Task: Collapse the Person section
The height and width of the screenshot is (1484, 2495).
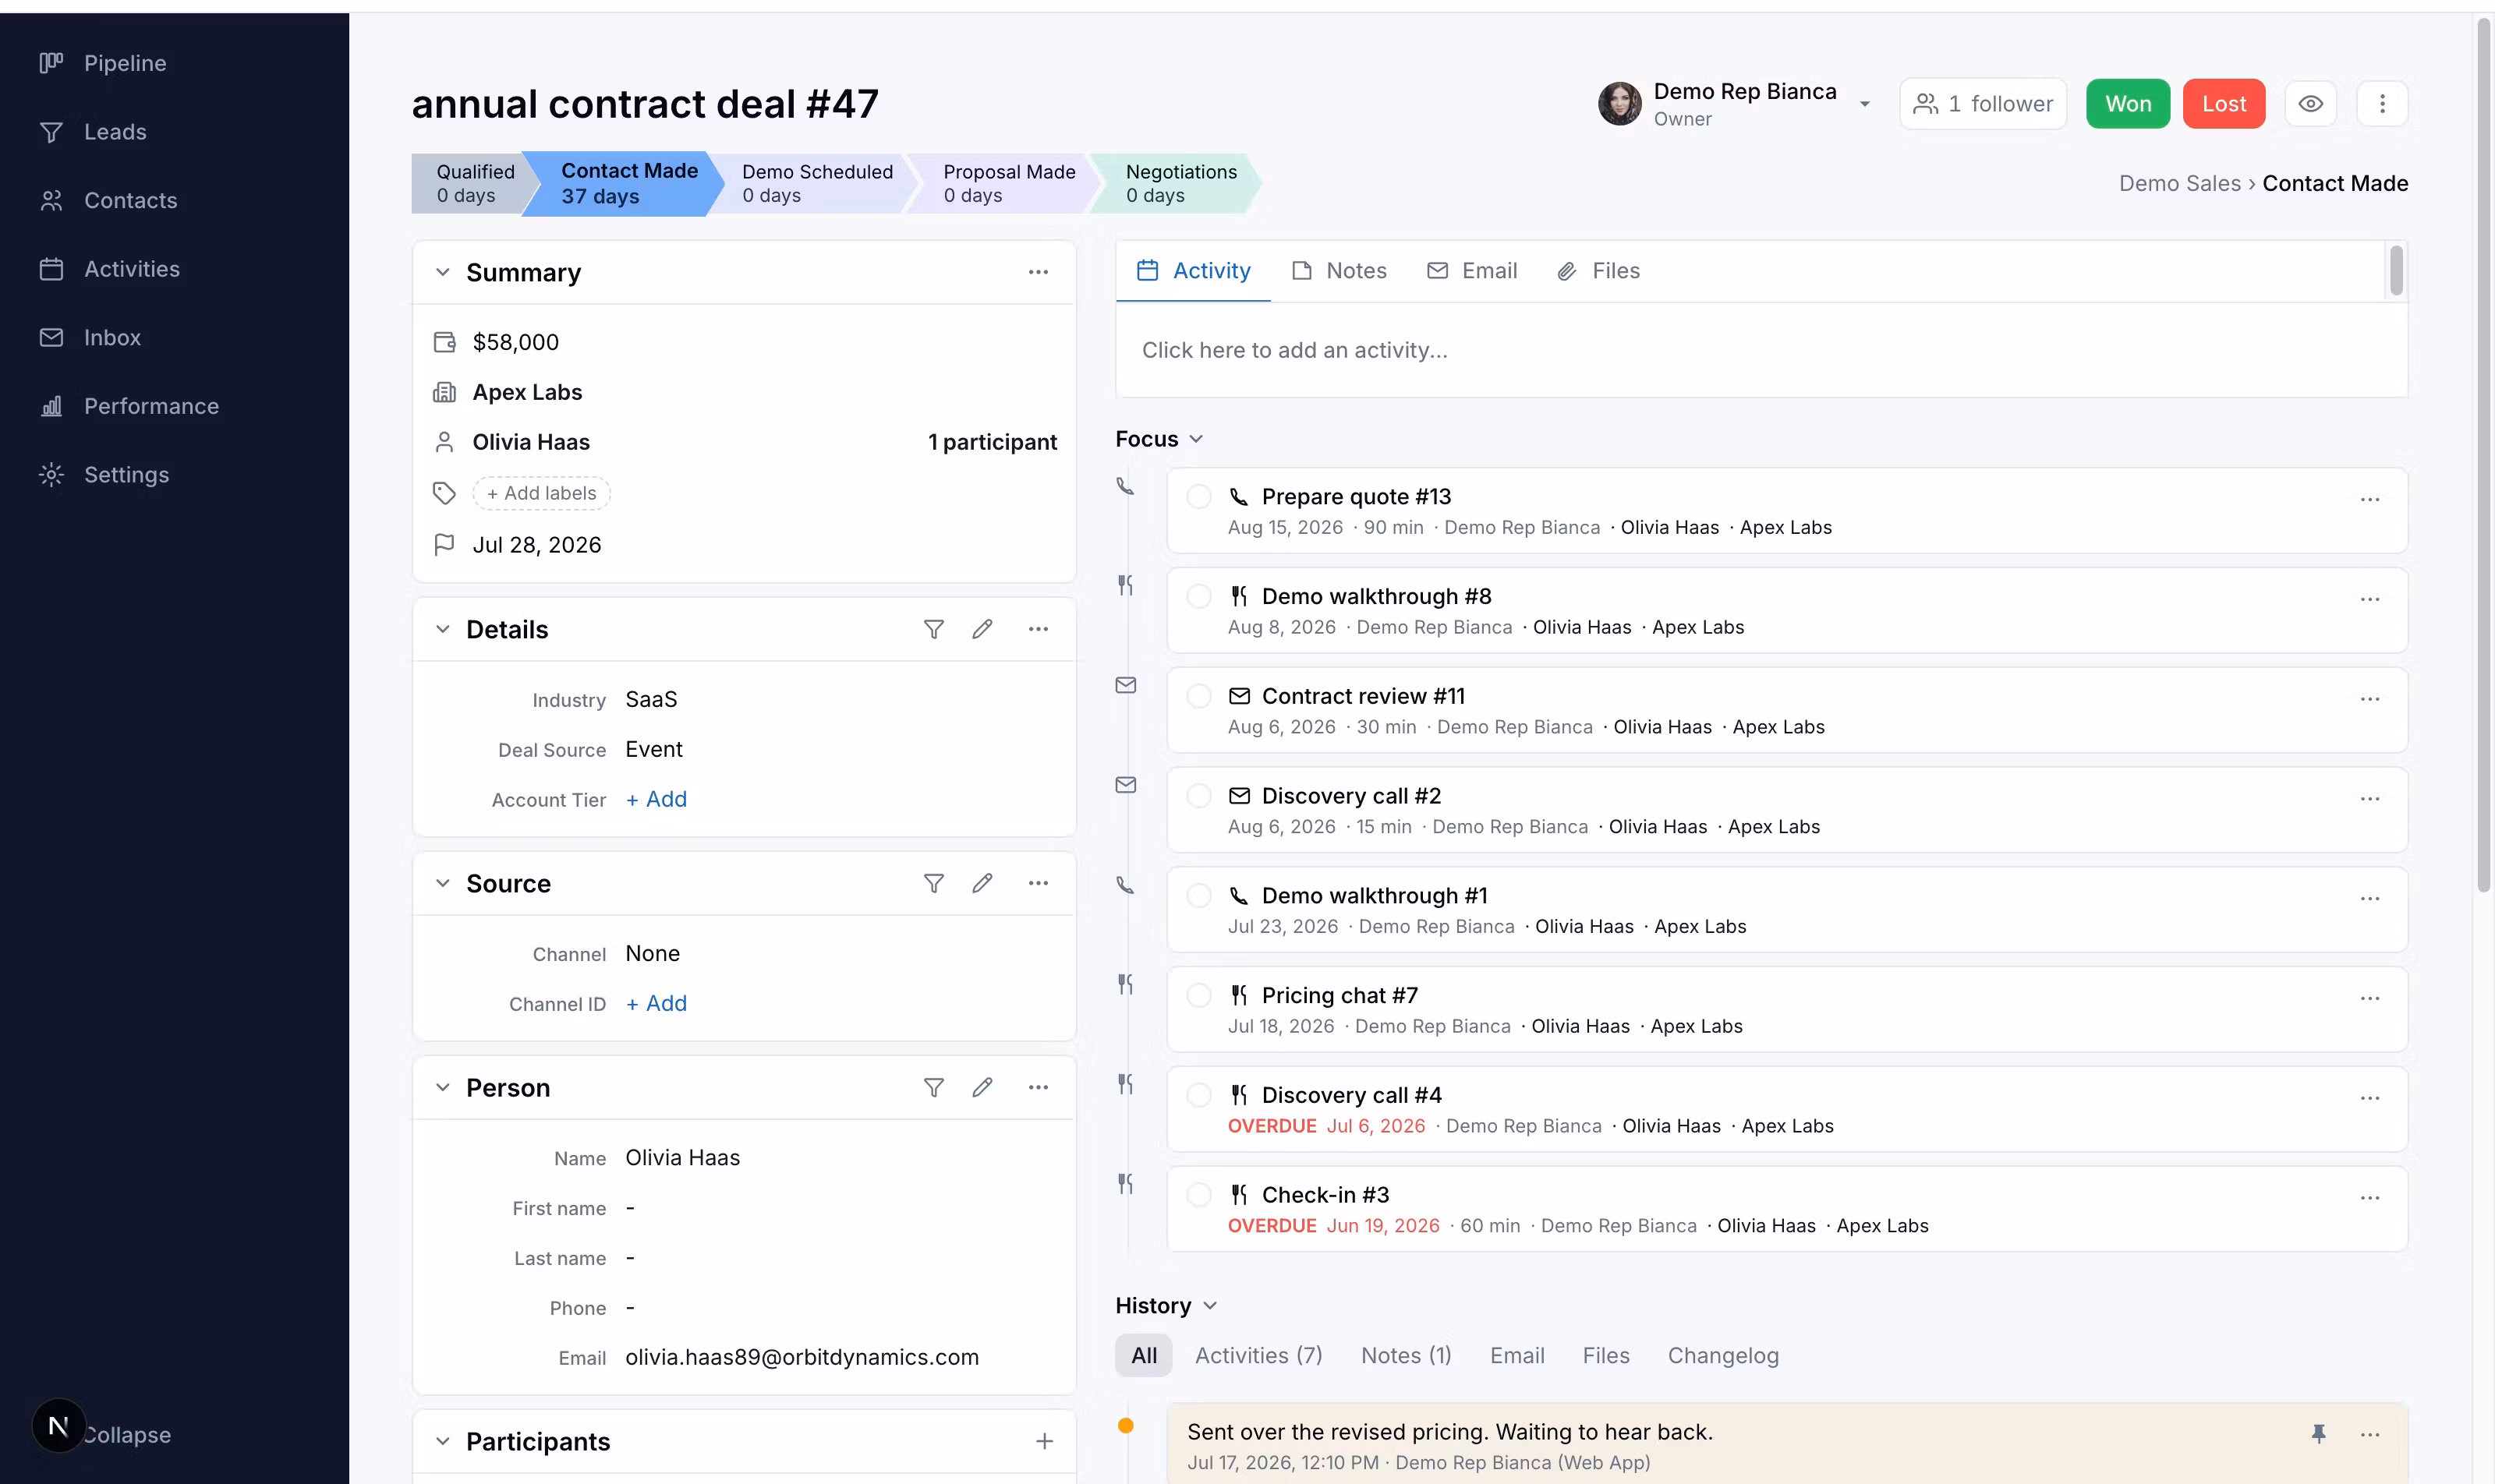Action: [x=442, y=1087]
